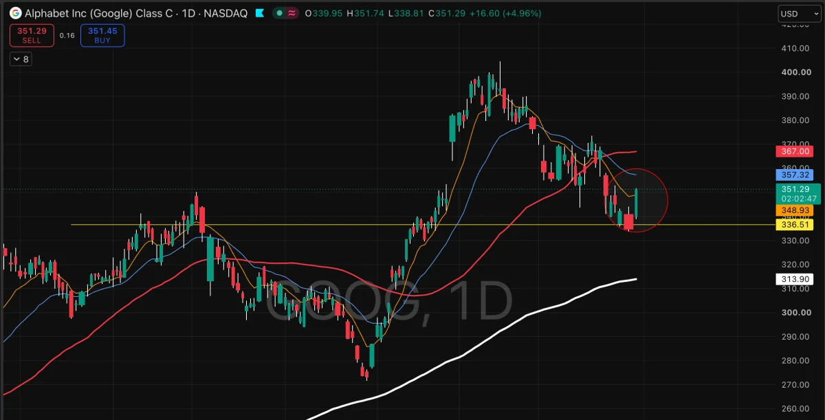Click the close price C351.29 value
The image size is (825, 420).
[x=446, y=13]
